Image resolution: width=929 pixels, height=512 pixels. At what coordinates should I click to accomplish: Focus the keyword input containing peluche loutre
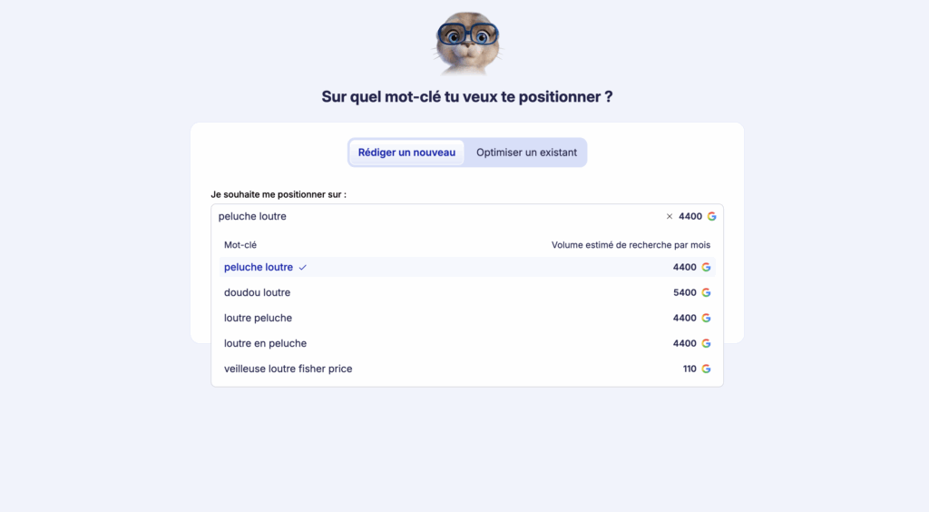click(x=438, y=216)
